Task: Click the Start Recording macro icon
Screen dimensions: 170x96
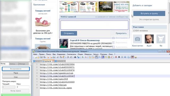Action: (x=116, y=57)
